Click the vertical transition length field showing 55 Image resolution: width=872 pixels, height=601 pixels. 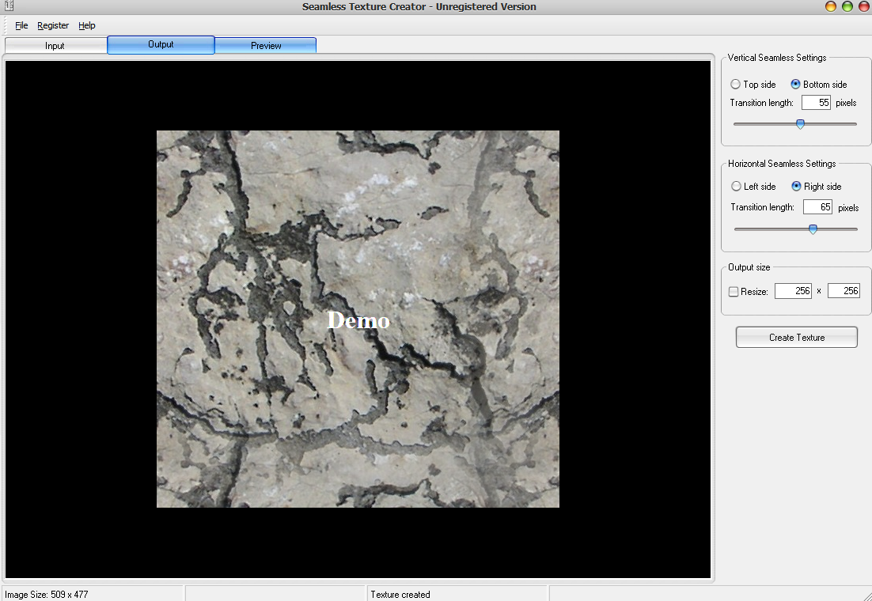[816, 102]
